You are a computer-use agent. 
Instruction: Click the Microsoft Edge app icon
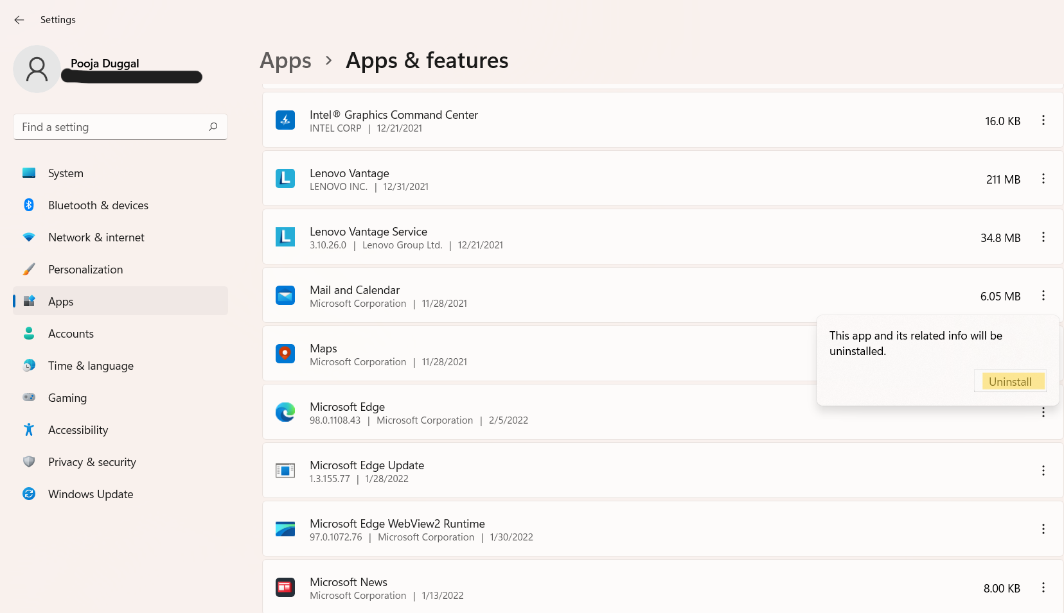point(285,412)
